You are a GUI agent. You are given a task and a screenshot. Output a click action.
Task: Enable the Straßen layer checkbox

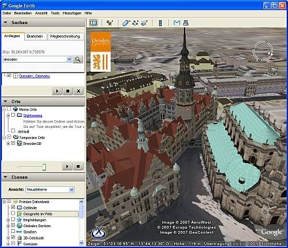(13, 231)
